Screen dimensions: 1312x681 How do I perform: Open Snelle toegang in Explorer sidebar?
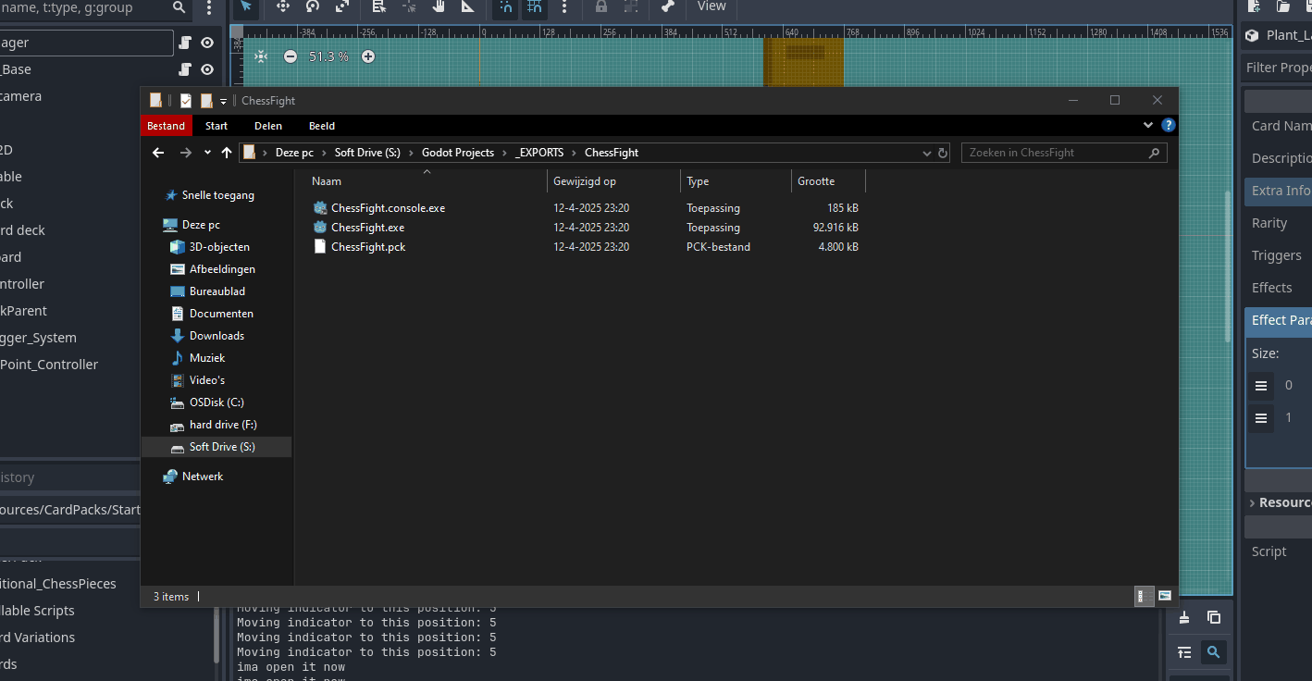217,195
